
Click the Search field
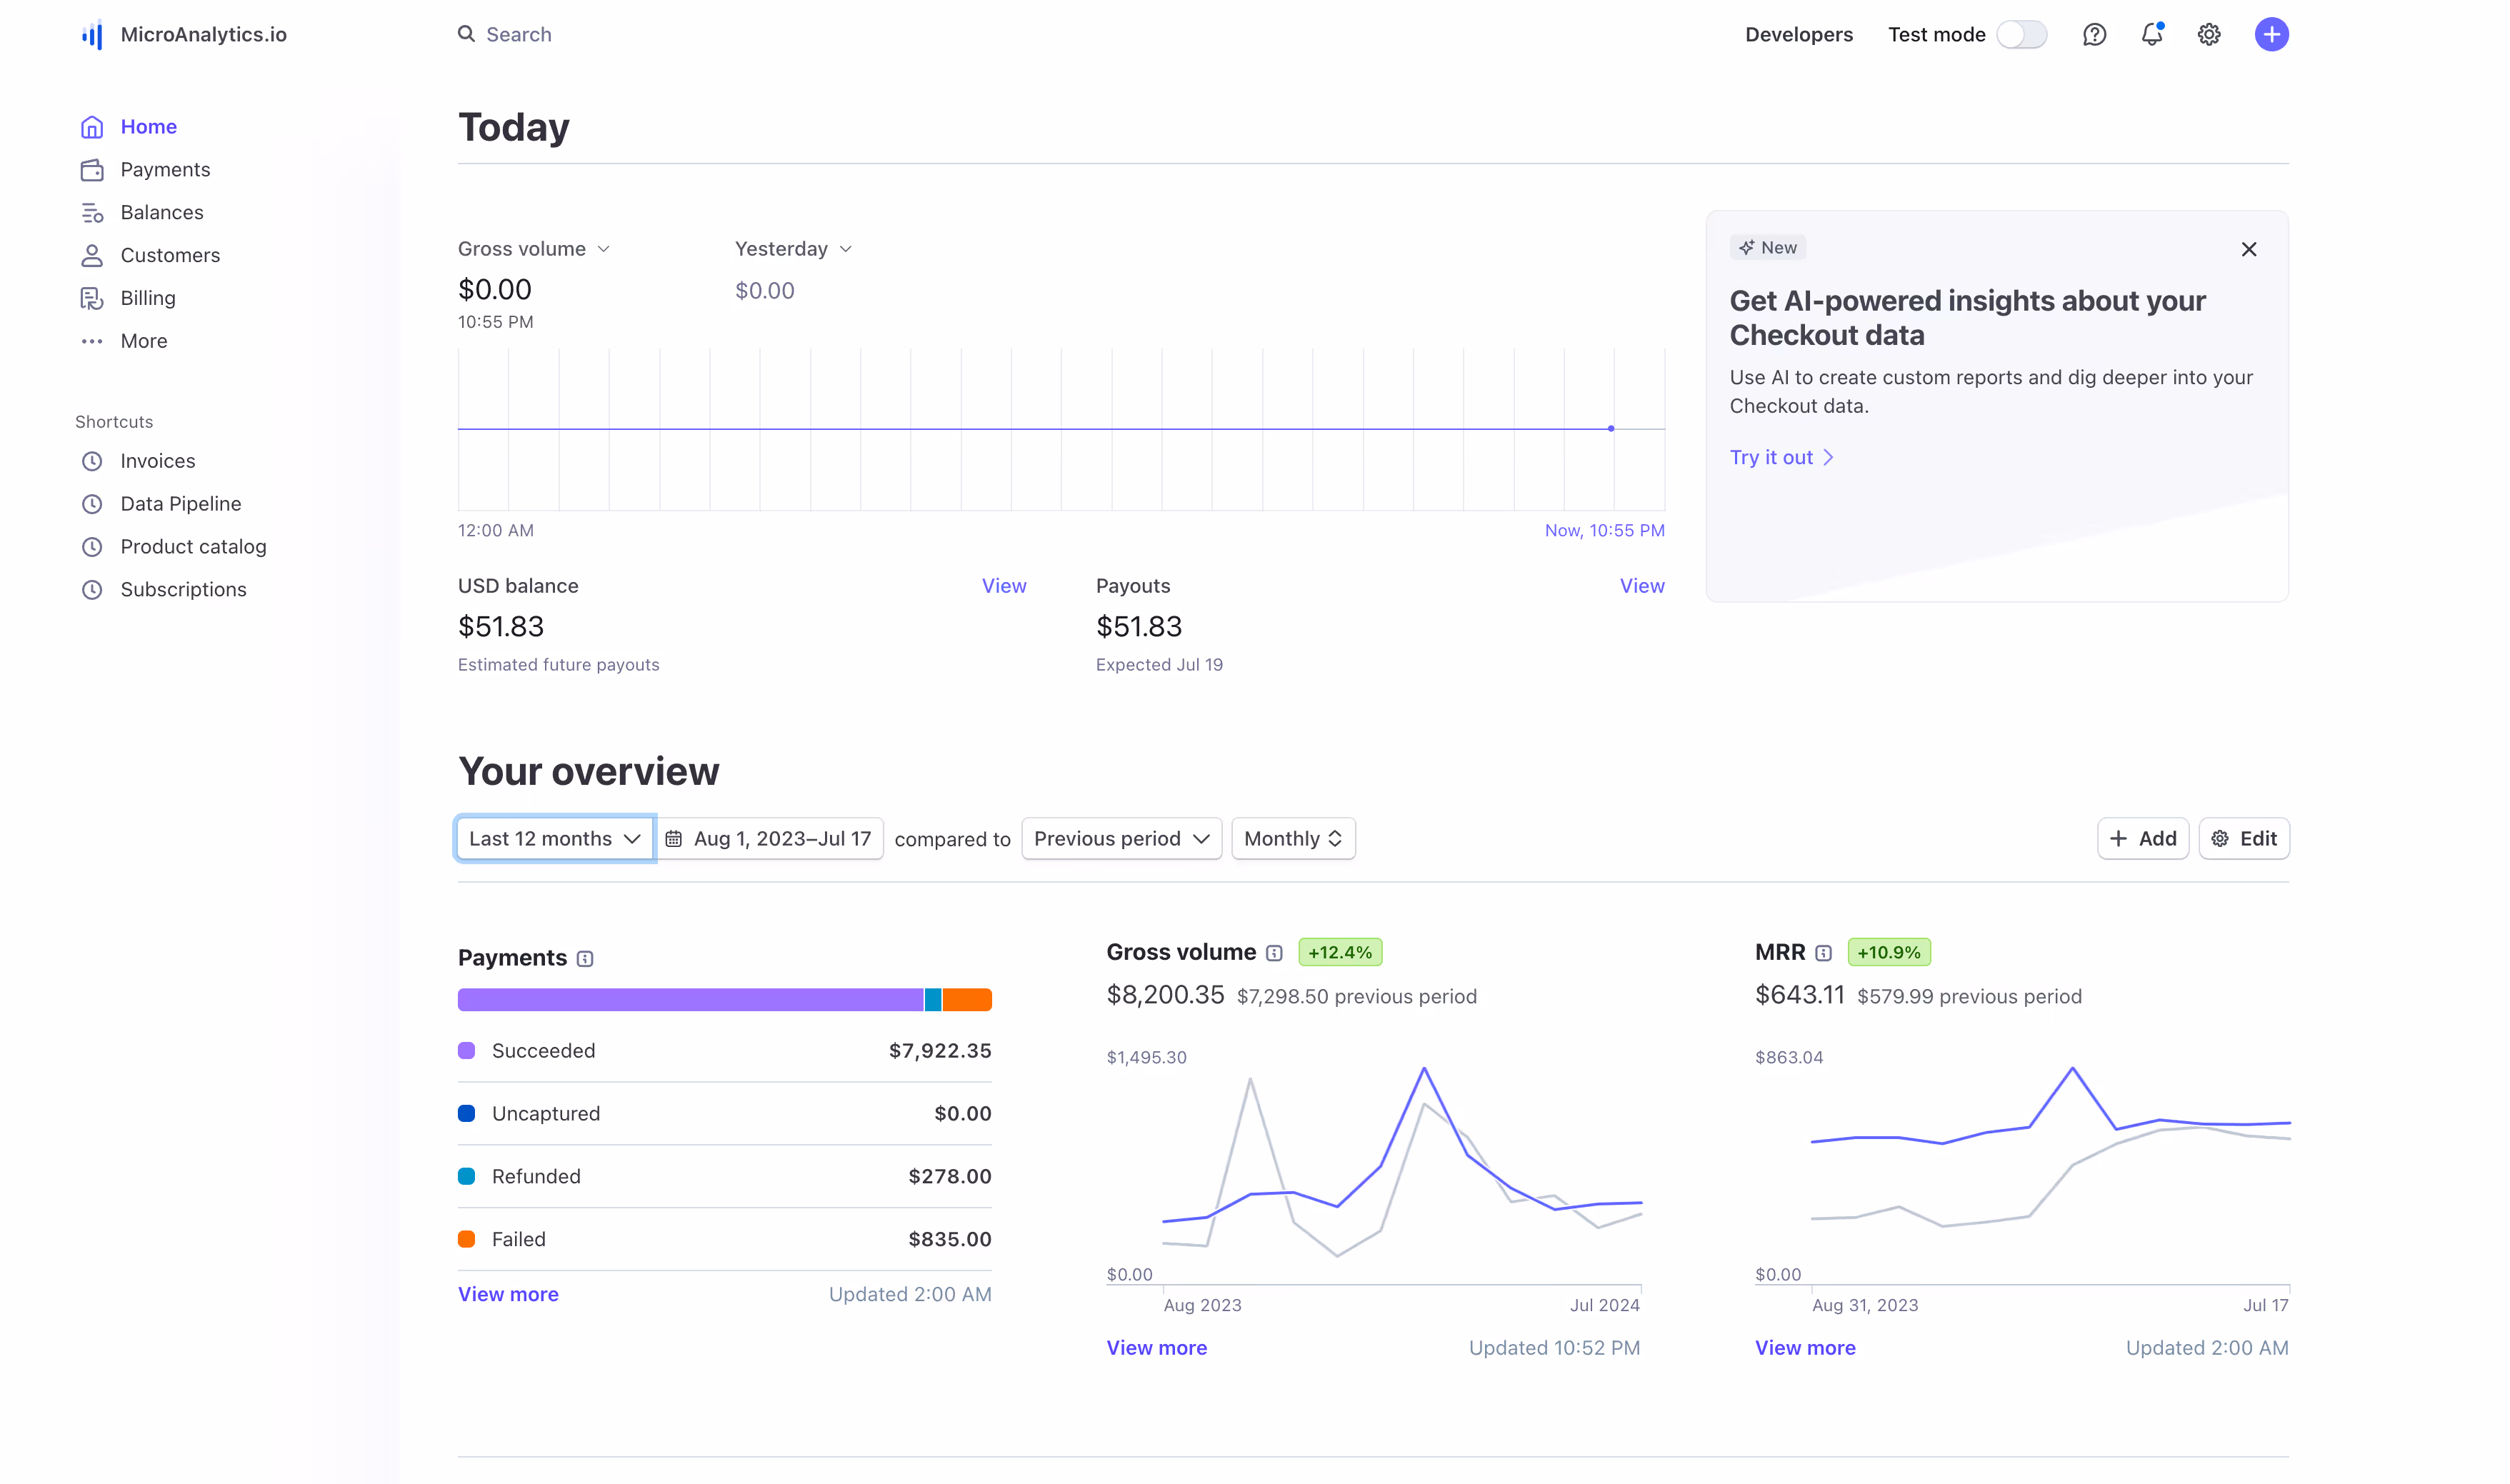[x=518, y=35]
